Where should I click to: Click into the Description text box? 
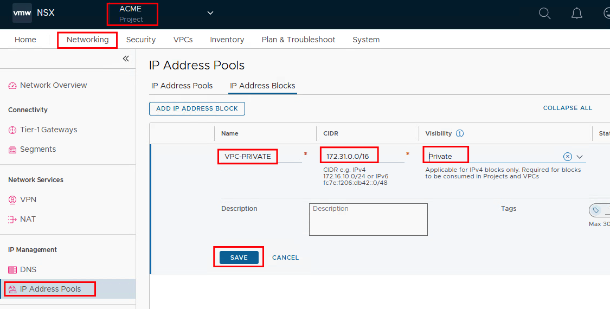(368, 220)
